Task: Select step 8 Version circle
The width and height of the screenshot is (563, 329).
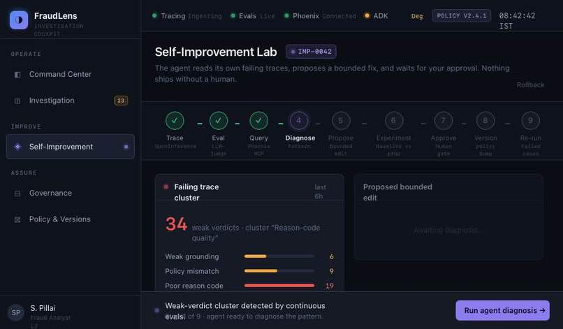Action: click(485, 121)
